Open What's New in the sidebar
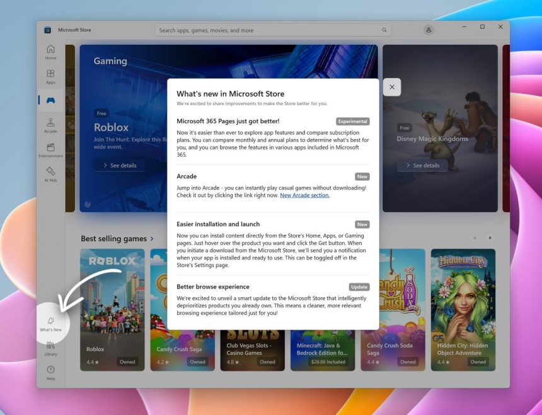Screen dimensions: 542x415 tap(50, 324)
